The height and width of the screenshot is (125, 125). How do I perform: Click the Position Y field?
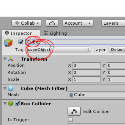coord(116,65)
